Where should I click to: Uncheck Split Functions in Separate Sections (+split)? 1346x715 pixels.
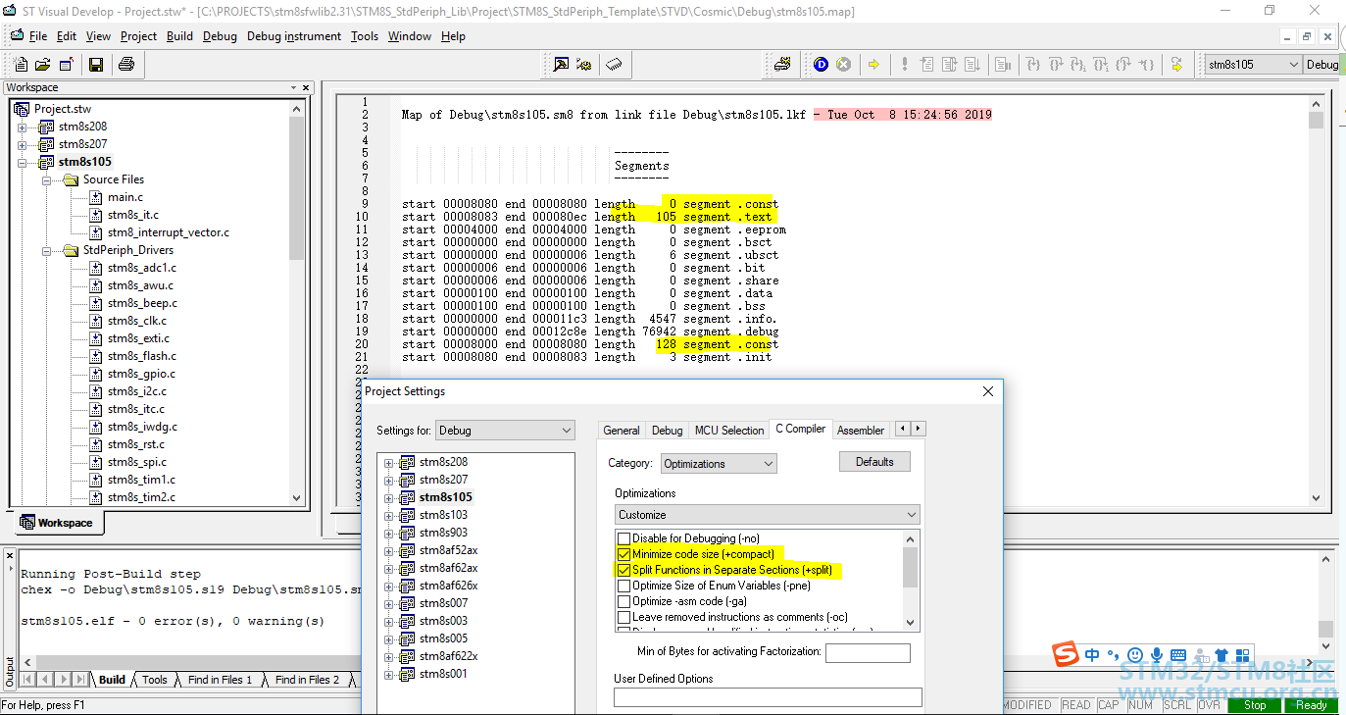[623, 570]
